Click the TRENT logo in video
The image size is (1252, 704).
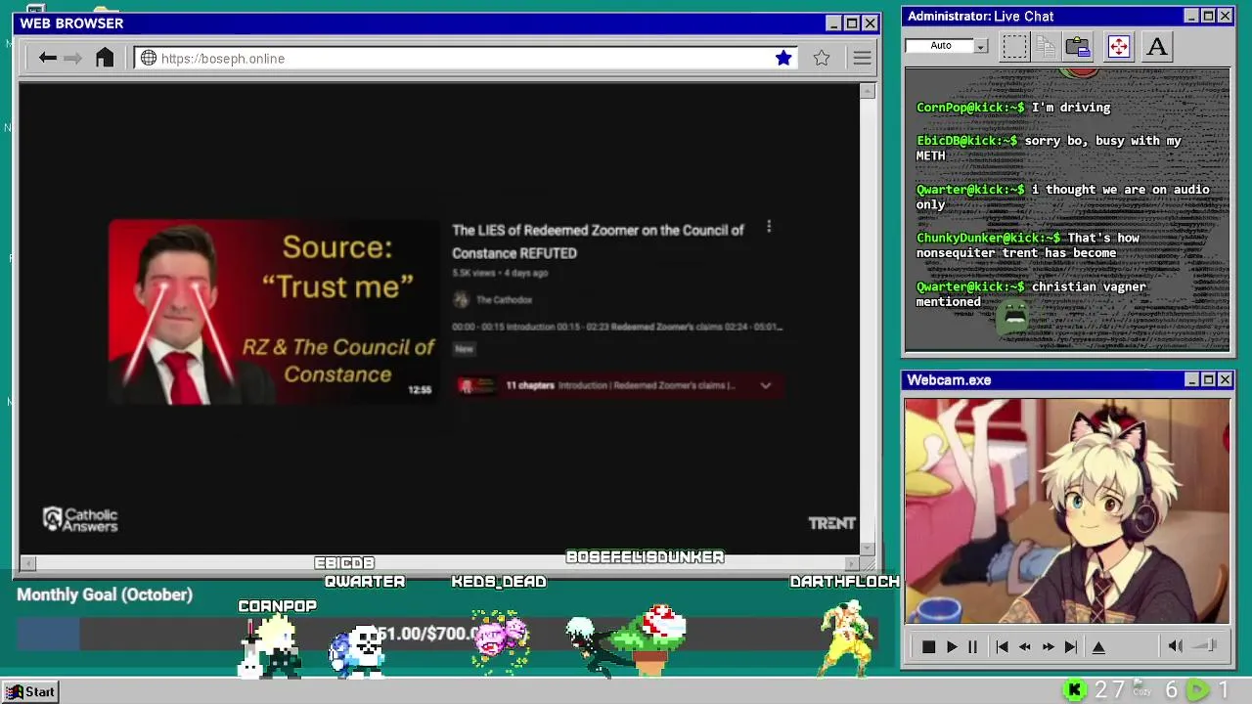pos(832,523)
